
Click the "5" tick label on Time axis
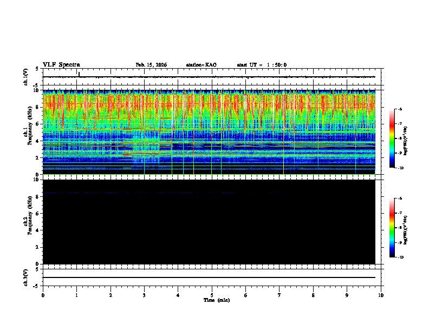[x=212, y=295]
